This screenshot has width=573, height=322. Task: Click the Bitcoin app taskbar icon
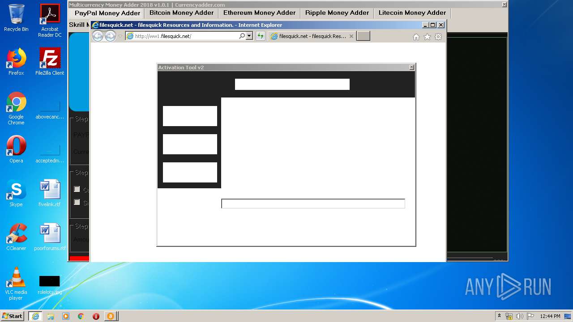[x=110, y=316]
